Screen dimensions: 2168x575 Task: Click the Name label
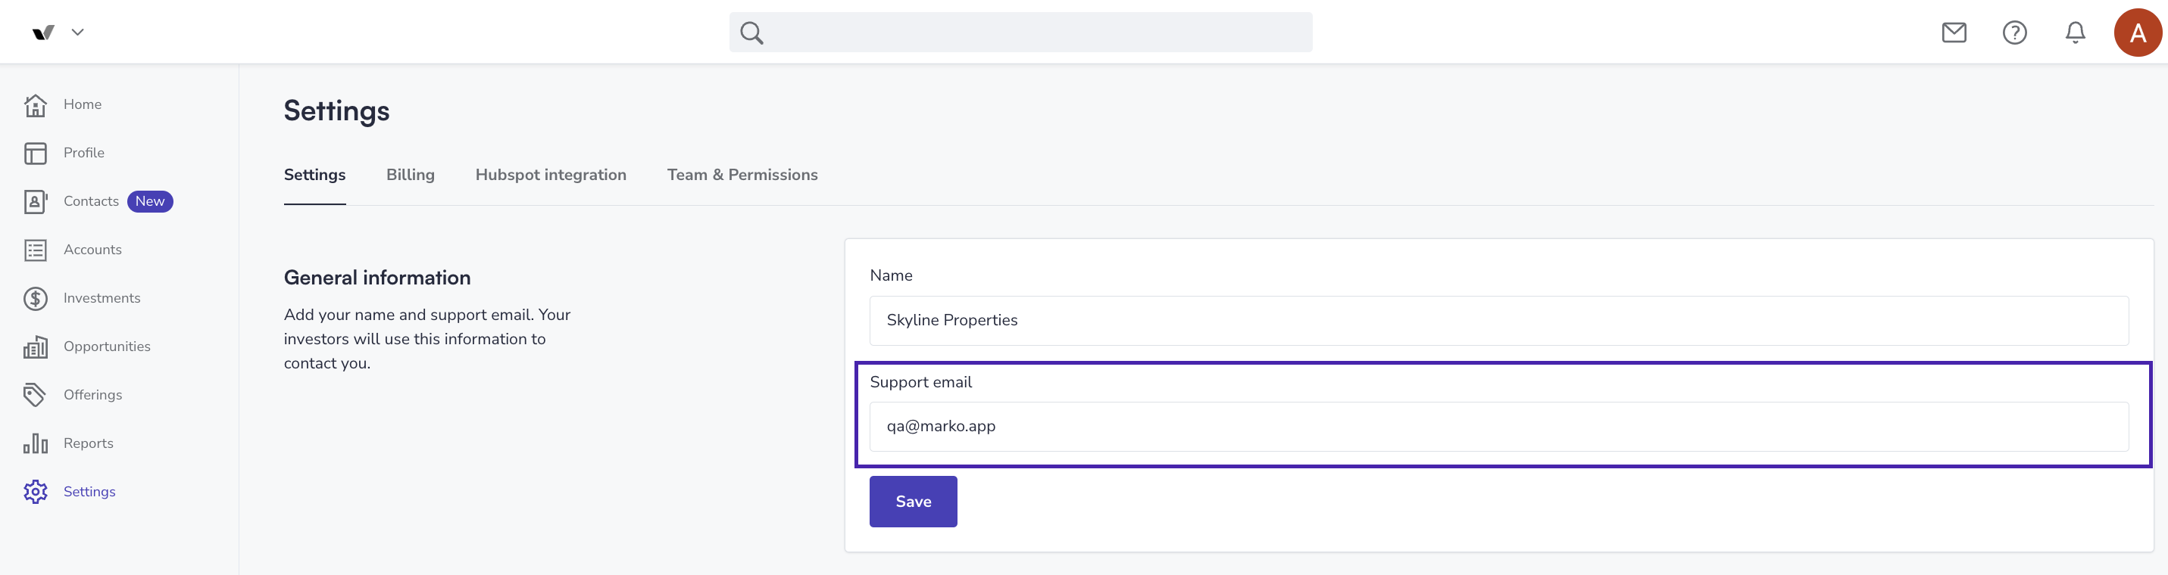click(892, 275)
